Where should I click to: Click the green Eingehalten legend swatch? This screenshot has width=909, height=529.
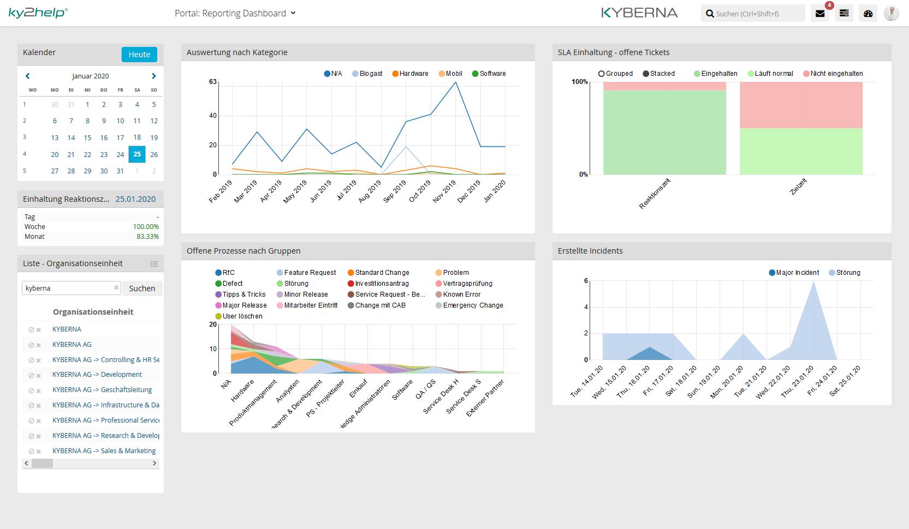697,73
